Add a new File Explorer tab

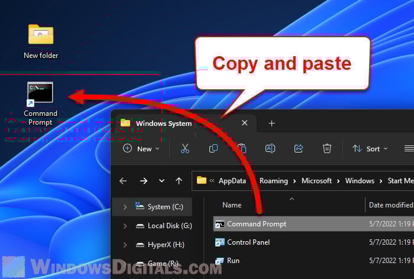pos(271,124)
